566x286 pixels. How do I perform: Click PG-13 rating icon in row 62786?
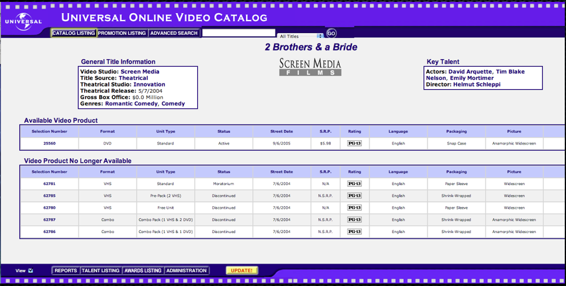click(x=354, y=232)
